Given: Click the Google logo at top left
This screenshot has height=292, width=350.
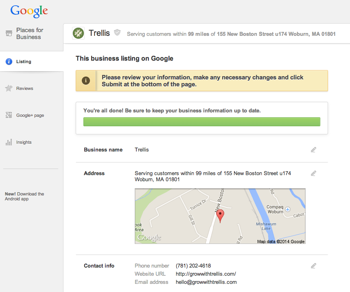Looking at the screenshot, I should (29, 11).
